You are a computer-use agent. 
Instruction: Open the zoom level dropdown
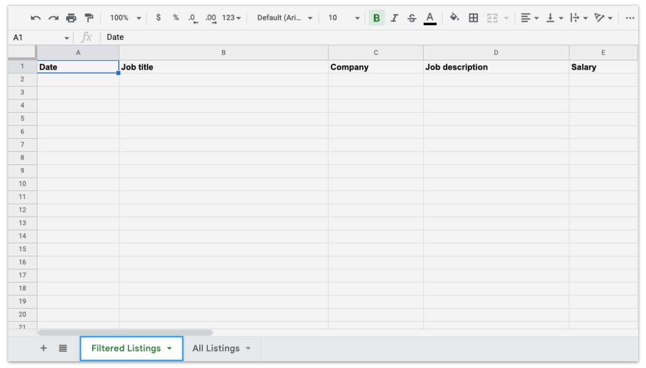[x=124, y=17]
